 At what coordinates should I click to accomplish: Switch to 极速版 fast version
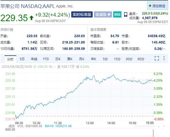(x=103, y=15)
